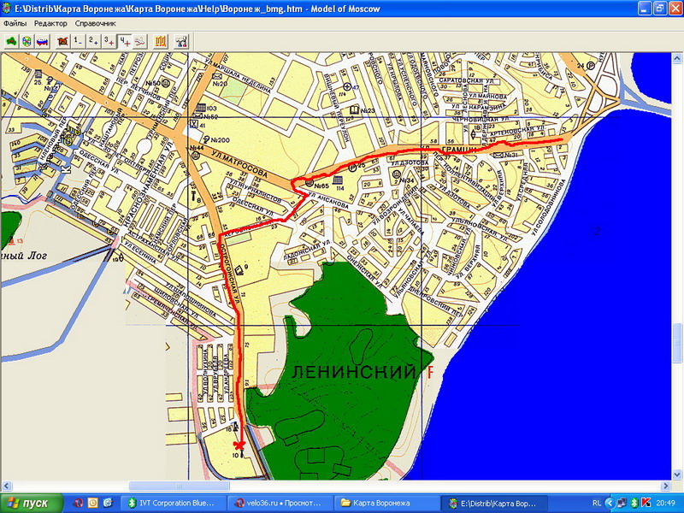
Task: Click the Russian flag map icon
Action: coord(41,40)
